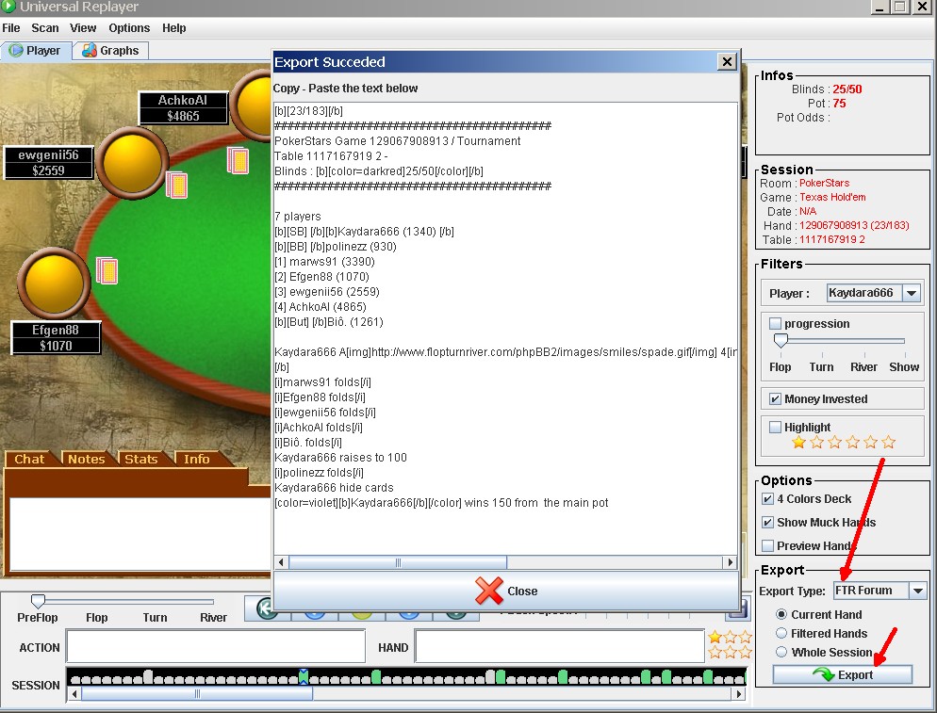The height and width of the screenshot is (713, 937).
Task: Click the progression slider handle in Filters
Action: pos(781,341)
